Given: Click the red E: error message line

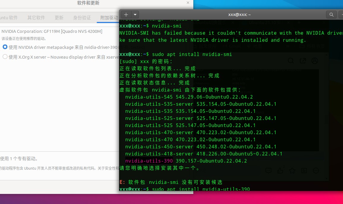Looking at the screenshot, I should [x=171, y=182].
